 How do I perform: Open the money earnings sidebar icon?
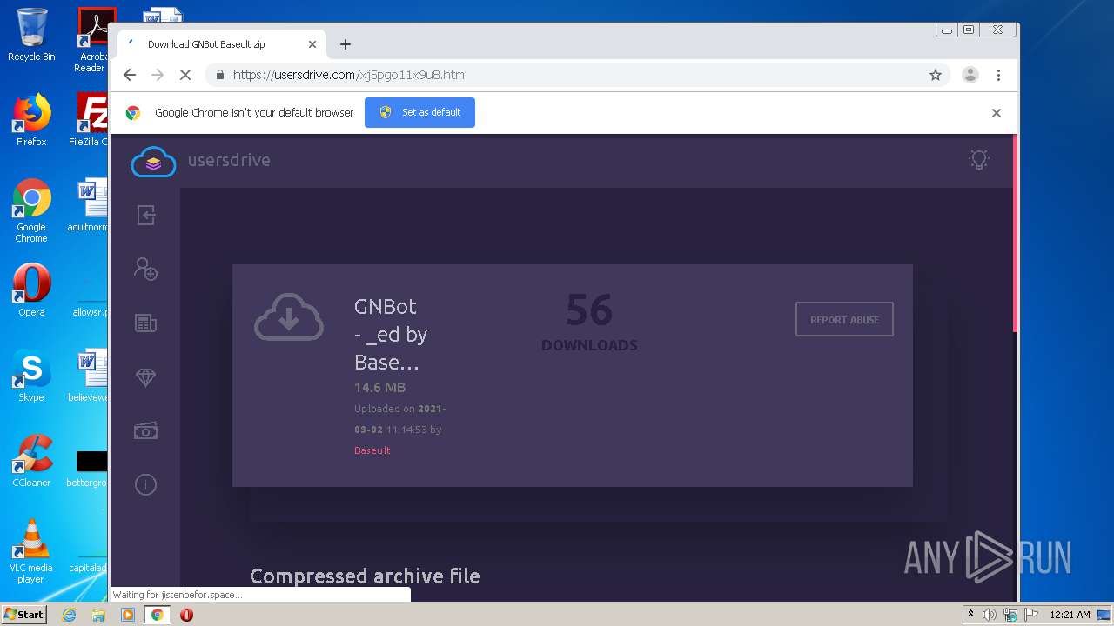(145, 430)
